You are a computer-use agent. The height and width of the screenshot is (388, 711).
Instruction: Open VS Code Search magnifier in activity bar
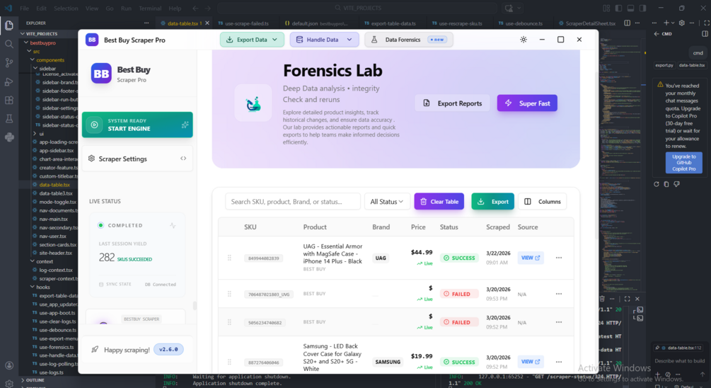point(9,44)
